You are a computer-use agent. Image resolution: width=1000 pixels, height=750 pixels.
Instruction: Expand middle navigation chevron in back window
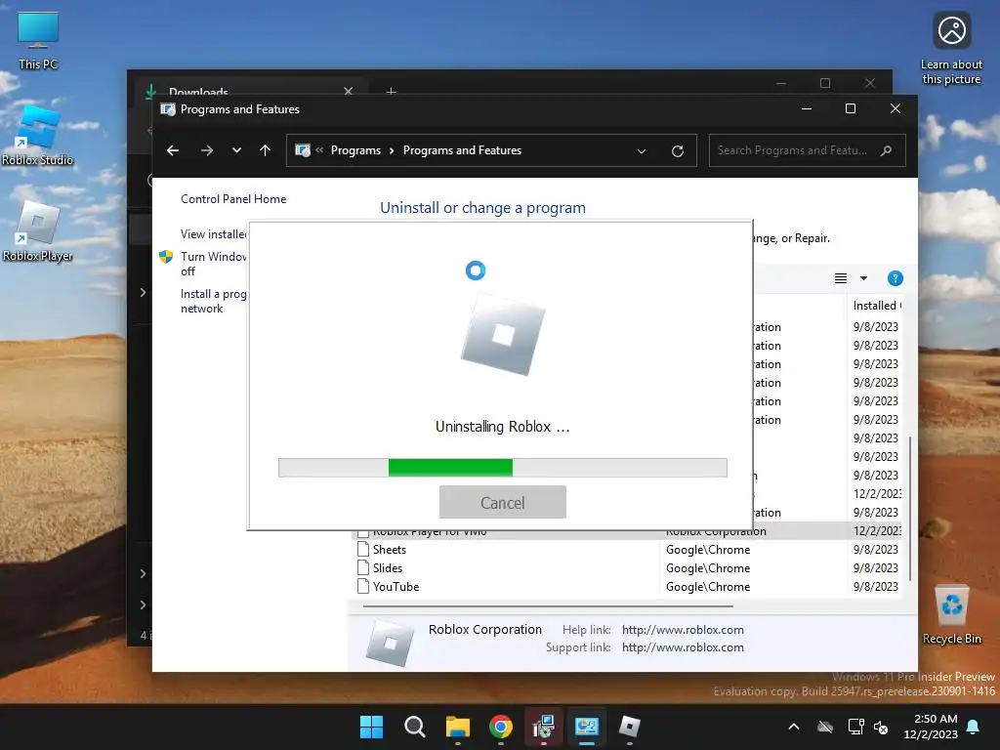(143, 293)
